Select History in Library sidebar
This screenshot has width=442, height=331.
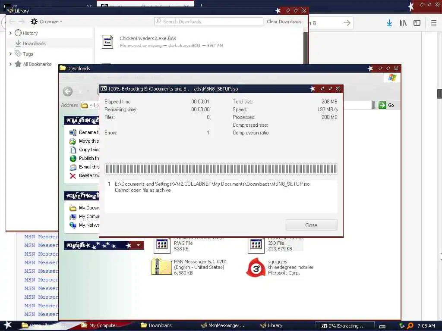[30, 33]
